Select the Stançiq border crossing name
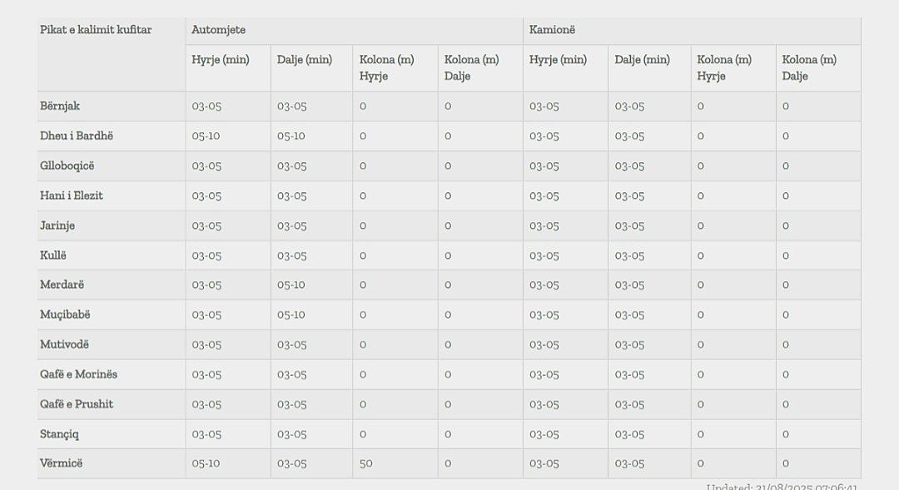 pos(59,433)
